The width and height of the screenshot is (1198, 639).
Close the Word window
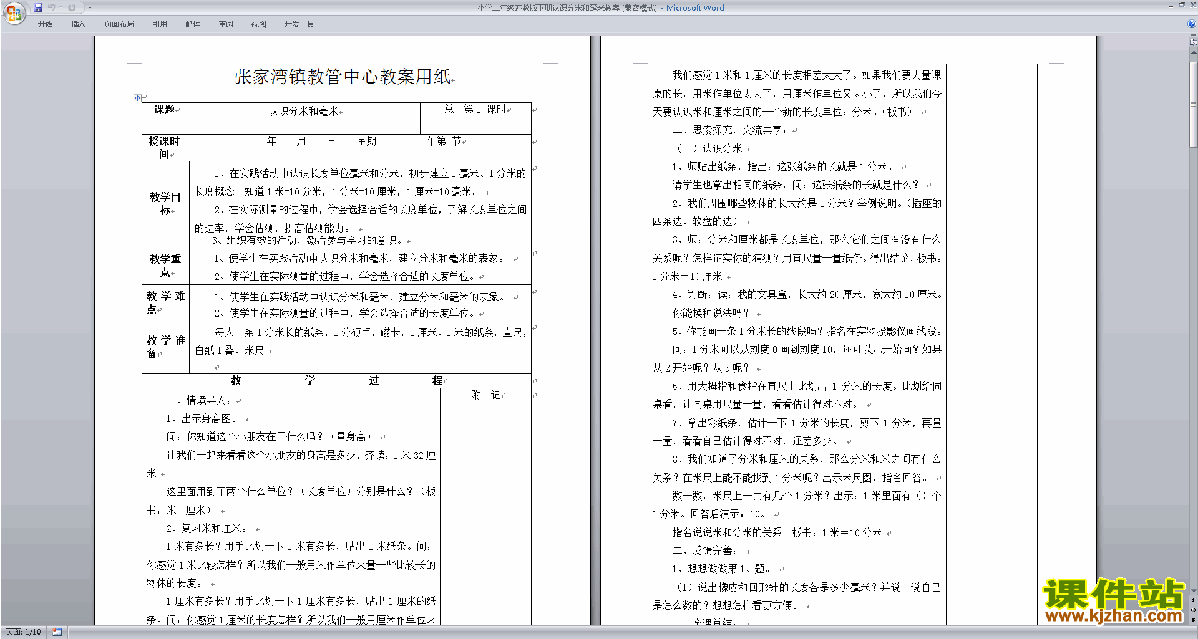[x=1192, y=6]
